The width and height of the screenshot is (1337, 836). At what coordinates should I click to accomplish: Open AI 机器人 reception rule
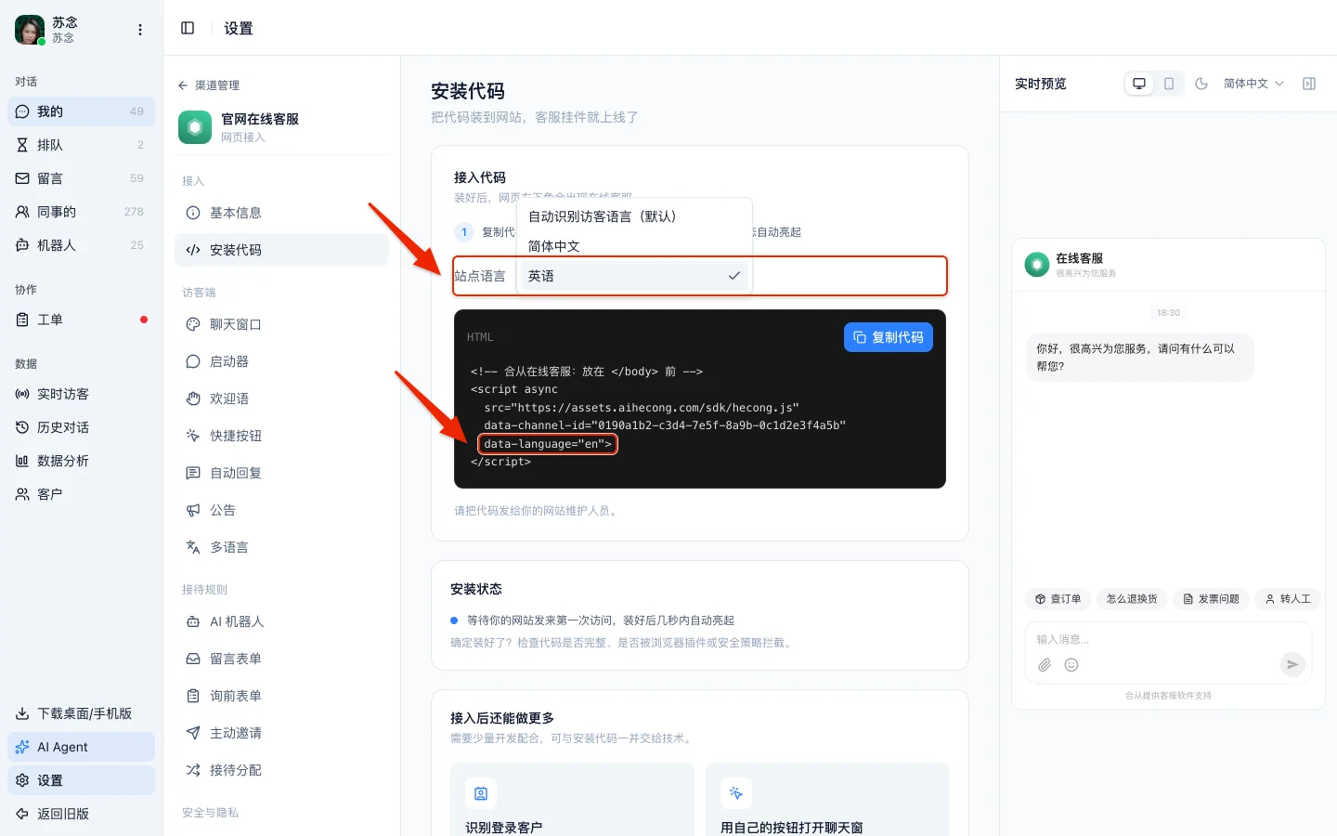click(281, 621)
